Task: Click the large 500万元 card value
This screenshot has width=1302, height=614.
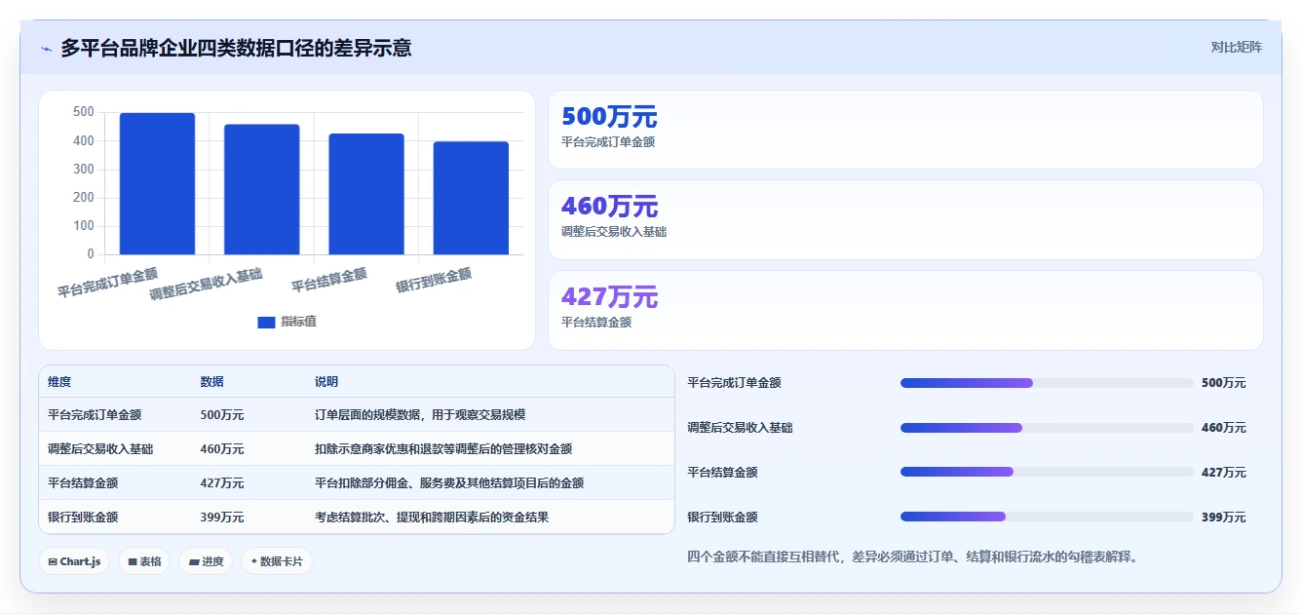Action: tap(610, 117)
